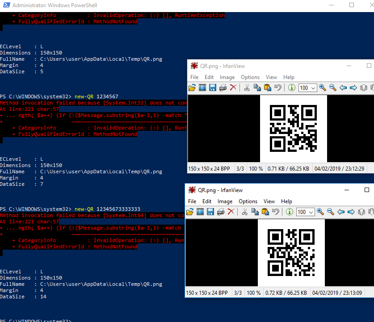This screenshot has height=322, width=374.
Task: Click Save icon in 0.72 KB IrfanView window
Action: (210, 212)
